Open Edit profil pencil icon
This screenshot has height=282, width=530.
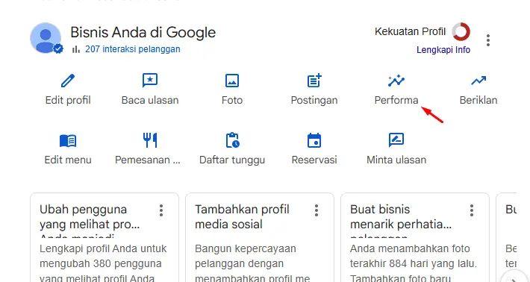pyautogui.click(x=68, y=81)
